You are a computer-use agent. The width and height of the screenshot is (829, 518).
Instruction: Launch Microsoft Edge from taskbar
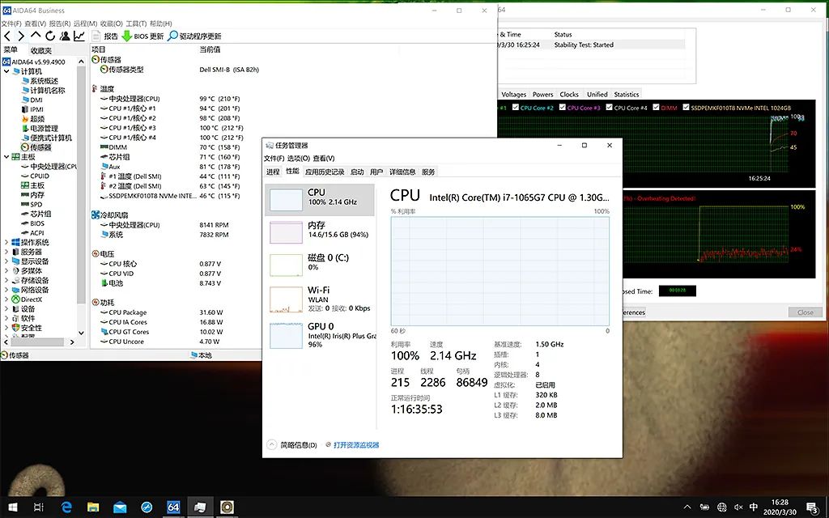tap(66, 507)
